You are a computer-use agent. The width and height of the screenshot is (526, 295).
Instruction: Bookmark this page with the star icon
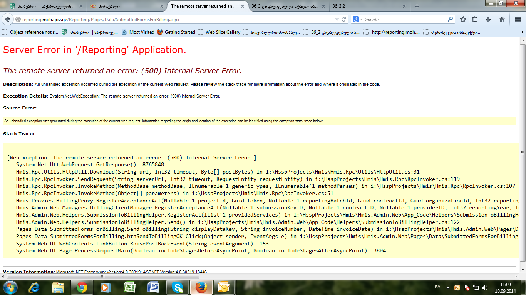click(x=463, y=19)
